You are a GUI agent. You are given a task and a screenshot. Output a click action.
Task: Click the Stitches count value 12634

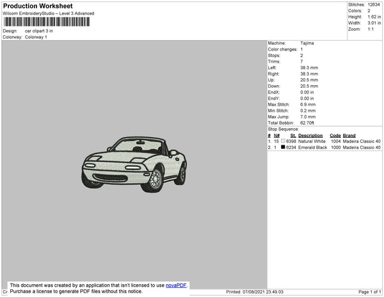click(x=374, y=4)
